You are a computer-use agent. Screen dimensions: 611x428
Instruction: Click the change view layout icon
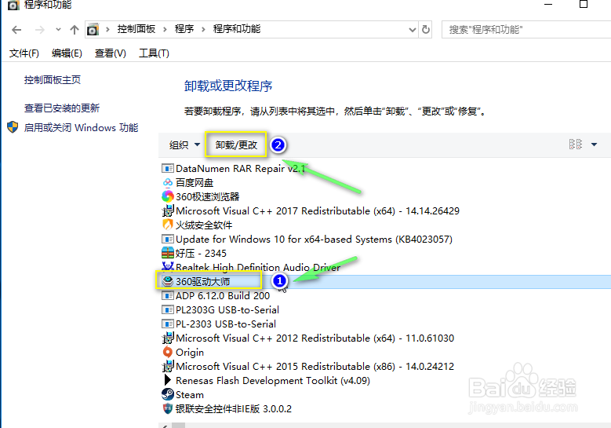[x=576, y=144]
